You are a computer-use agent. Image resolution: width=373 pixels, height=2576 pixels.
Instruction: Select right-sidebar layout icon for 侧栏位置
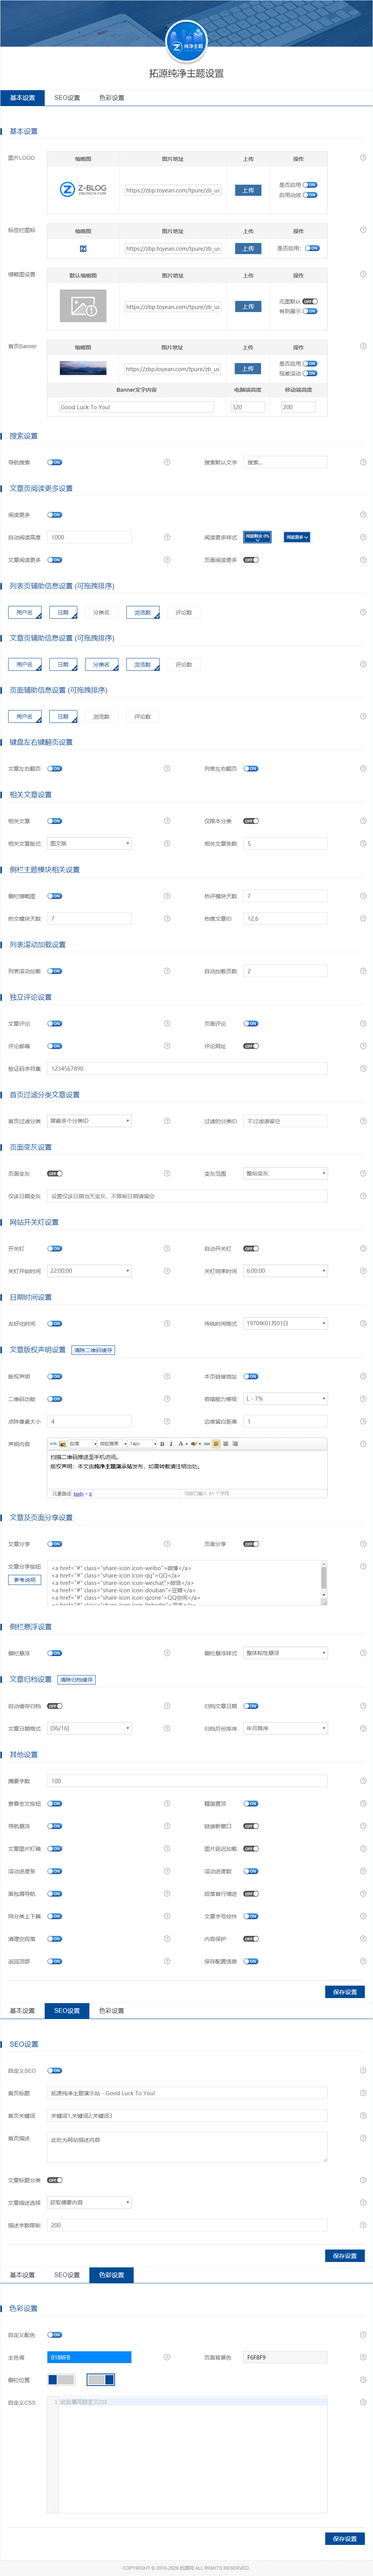(x=101, y=2380)
